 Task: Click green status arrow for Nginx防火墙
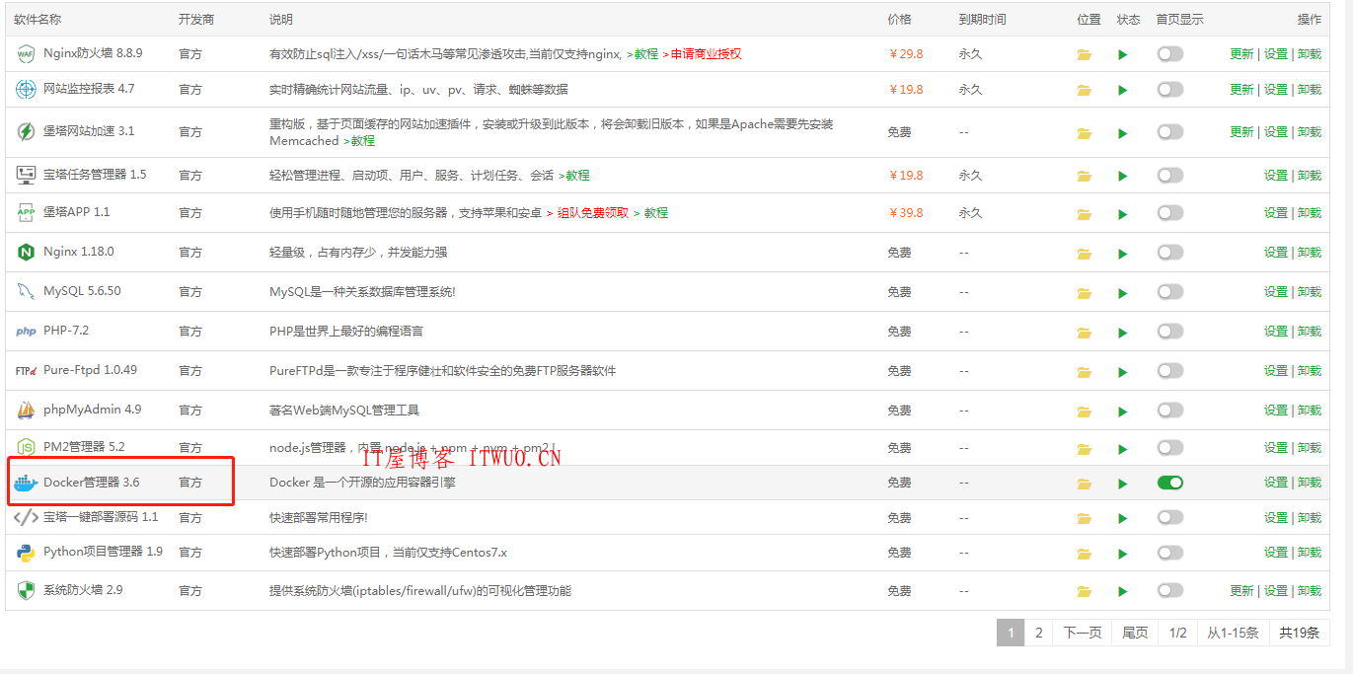click(x=1122, y=55)
